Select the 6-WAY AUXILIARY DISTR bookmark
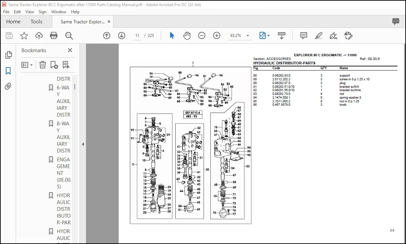Image resolution: width=406 pixels, height=244 pixels. (x=64, y=101)
